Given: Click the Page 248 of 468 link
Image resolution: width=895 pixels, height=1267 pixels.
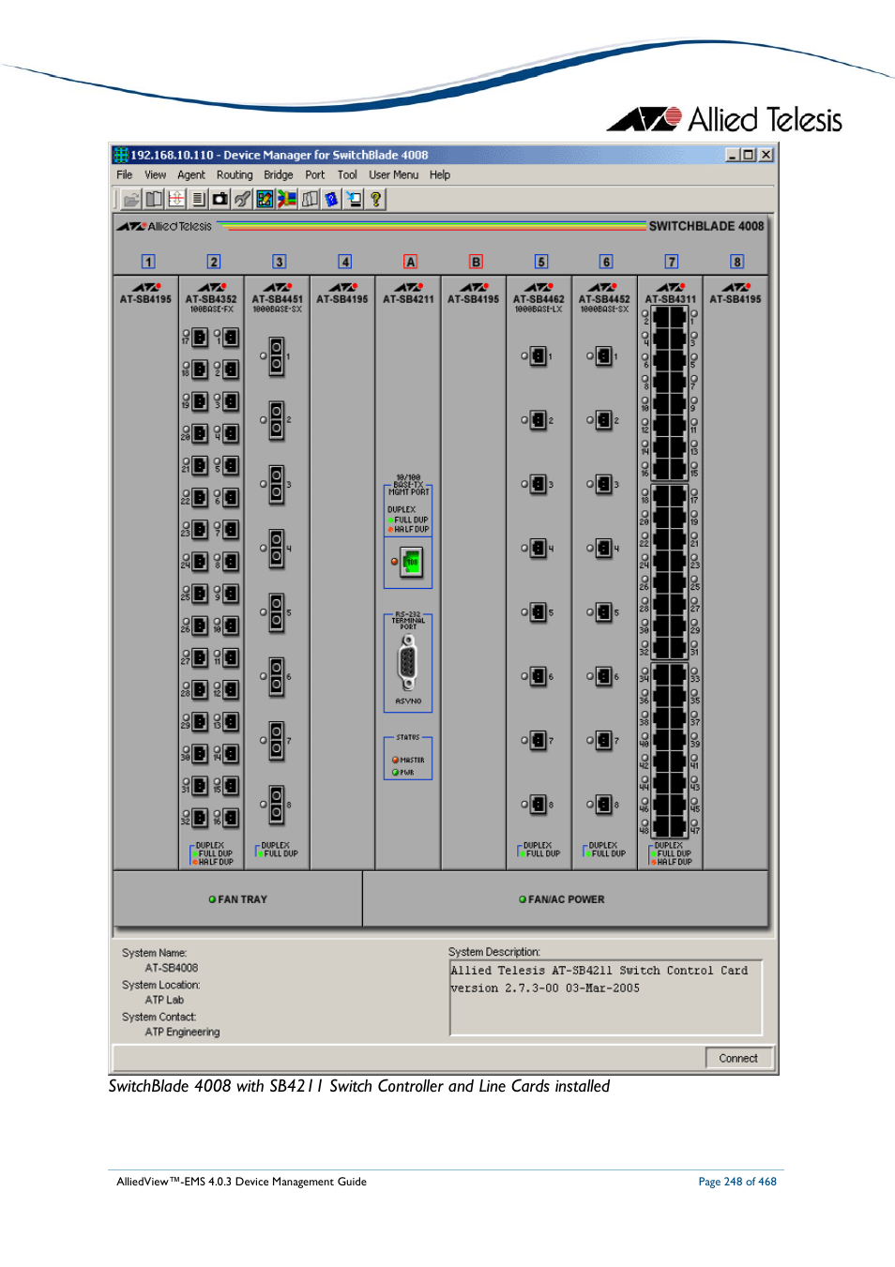Looking at the screenshot, I should click(737, 1182).
